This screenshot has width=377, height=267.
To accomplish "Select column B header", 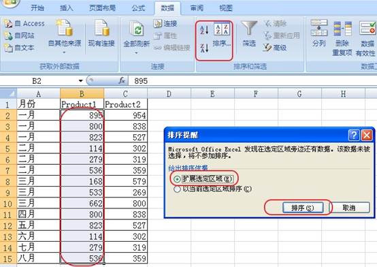I will click(82, 93).
